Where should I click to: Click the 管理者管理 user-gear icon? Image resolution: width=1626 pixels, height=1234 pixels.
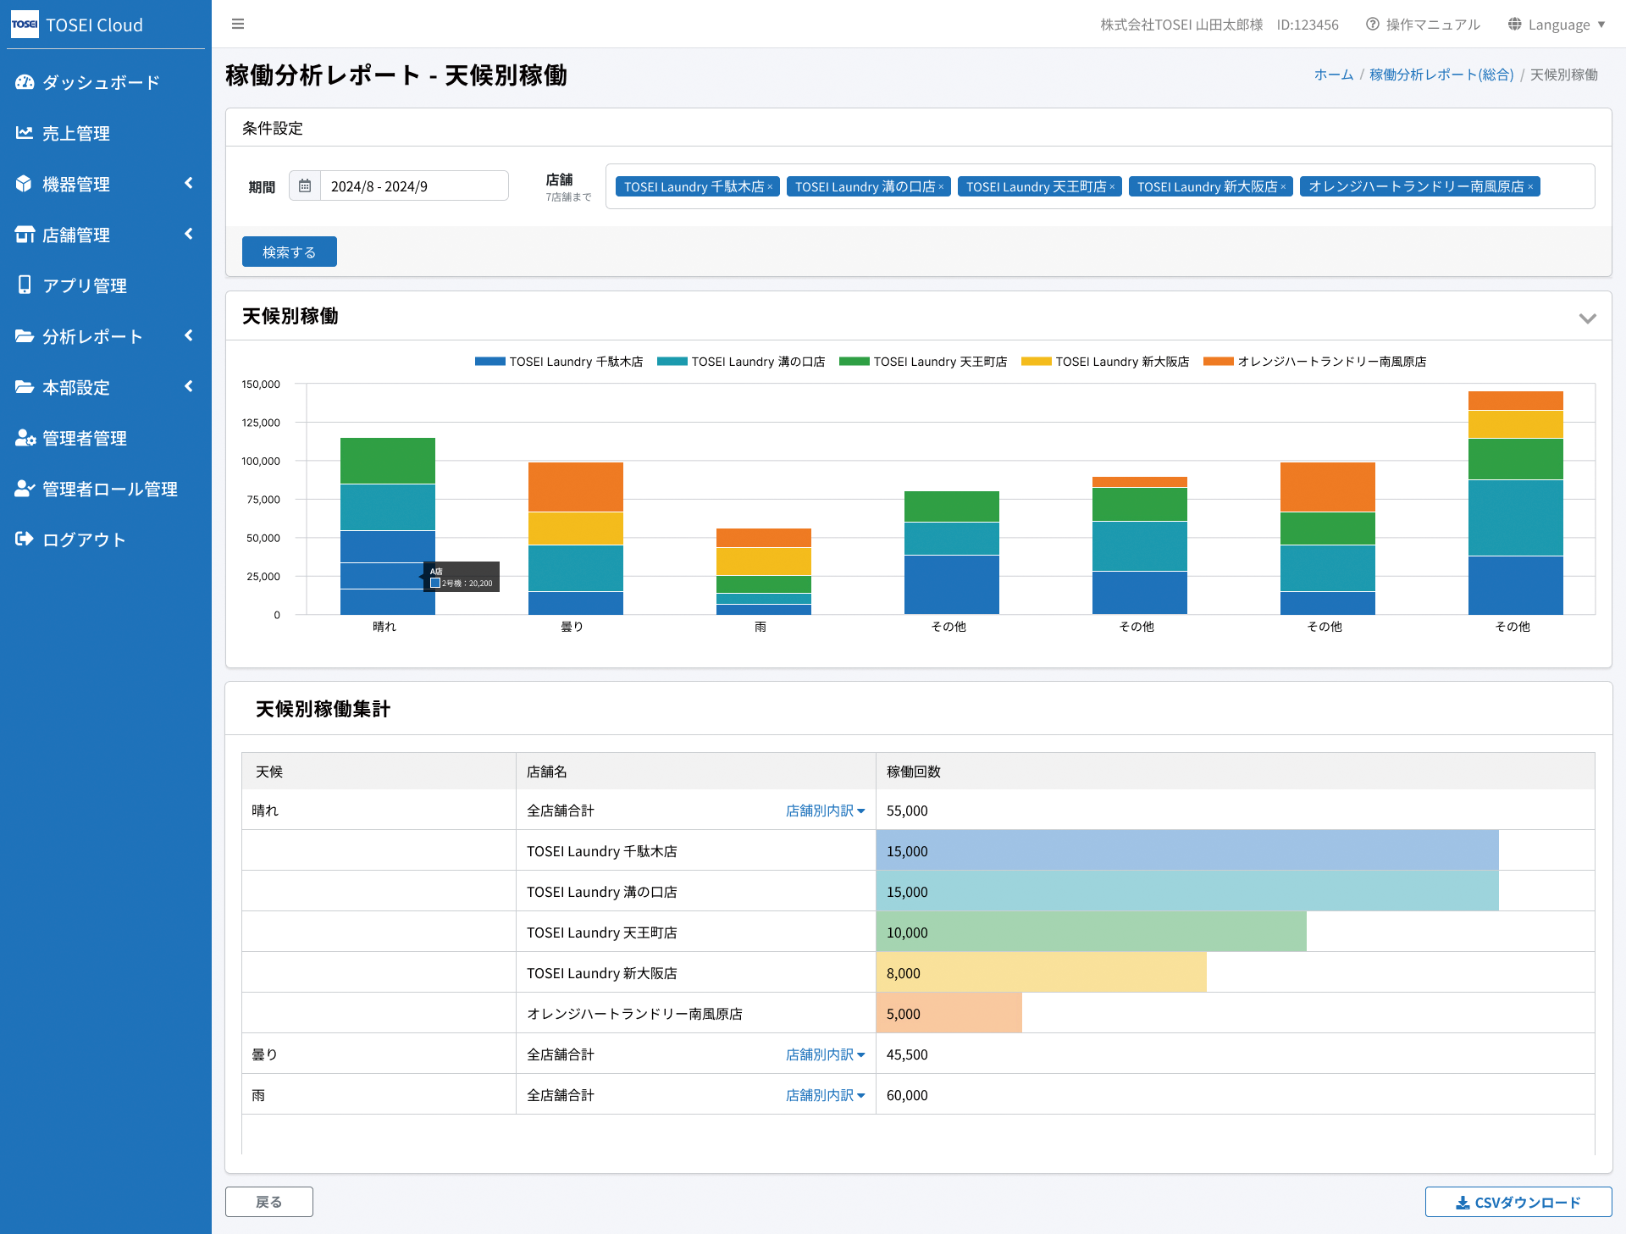pos(25,438)
